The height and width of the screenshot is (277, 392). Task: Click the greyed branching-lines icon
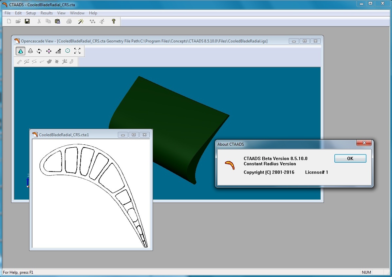pos(64,62)
